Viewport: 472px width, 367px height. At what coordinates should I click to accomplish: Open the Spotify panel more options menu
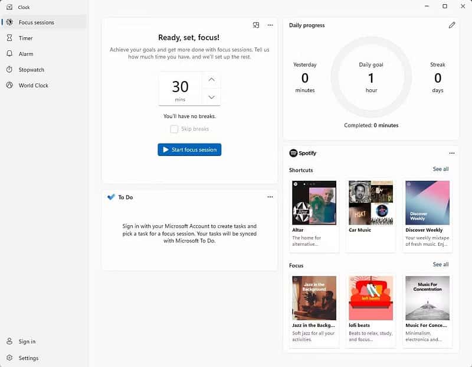[451, 153]
